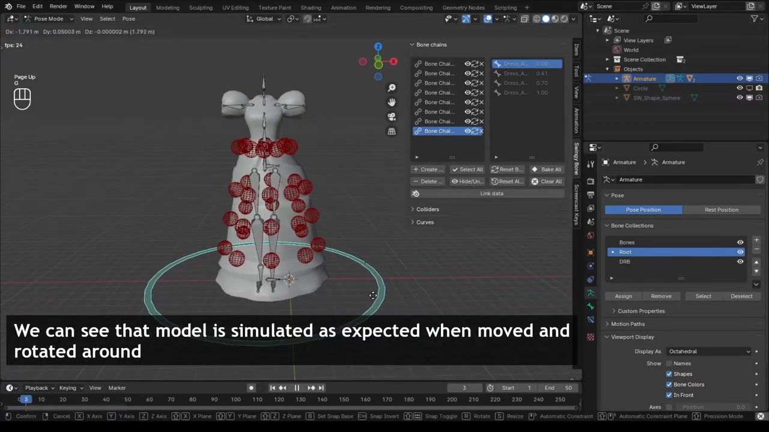Pause animation playback
This screenshot has width=769, height=432.
pyautogui.click(x=297, y=388)
